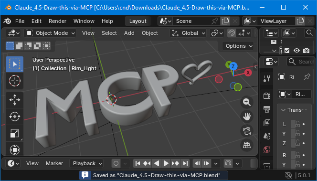Select the Rotate tool
Screen dimensions: 317x181
coord(14,117)
